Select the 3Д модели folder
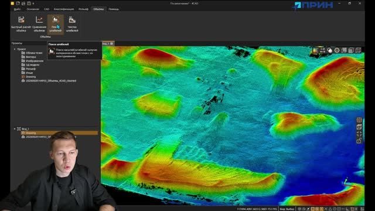 click(30, 65)
